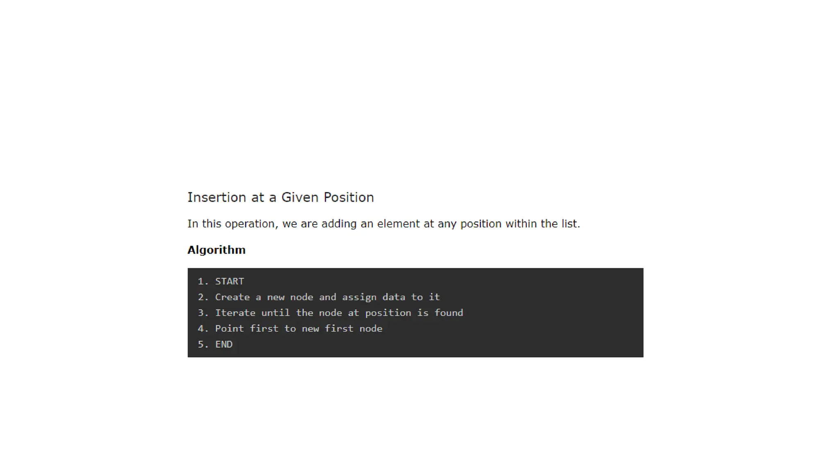839x472 pixels.
Task: Click the sentence starting "In this operation"
Action: pos(383,224)
